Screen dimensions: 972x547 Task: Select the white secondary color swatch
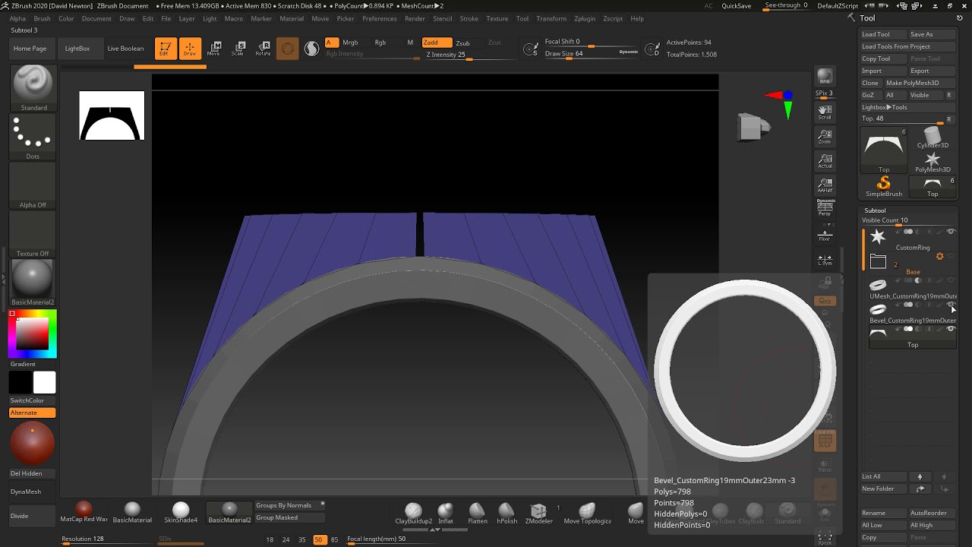coord(44,382)
